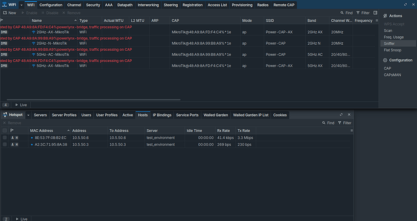Go to the Steering tab
The image size is (417, 221).
coord(170,5)
